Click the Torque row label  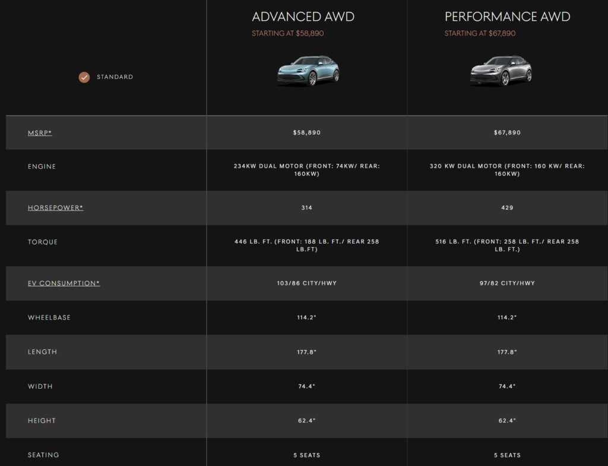[43, 243]
